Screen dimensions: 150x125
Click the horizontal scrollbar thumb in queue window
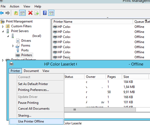(100, 110)
